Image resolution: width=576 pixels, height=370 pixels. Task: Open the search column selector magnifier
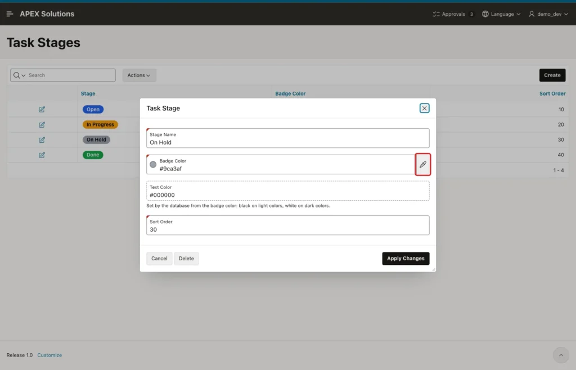click(x=19, y=75)
